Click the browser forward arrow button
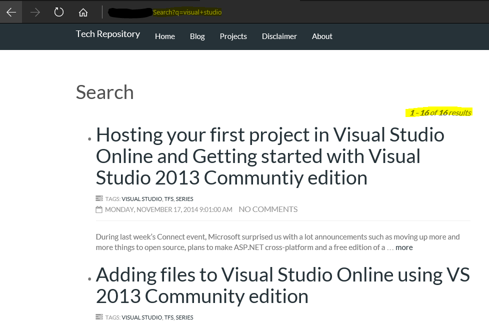Image resolution: width=489 pixels, height=322 pixels. tap(35, 12)
